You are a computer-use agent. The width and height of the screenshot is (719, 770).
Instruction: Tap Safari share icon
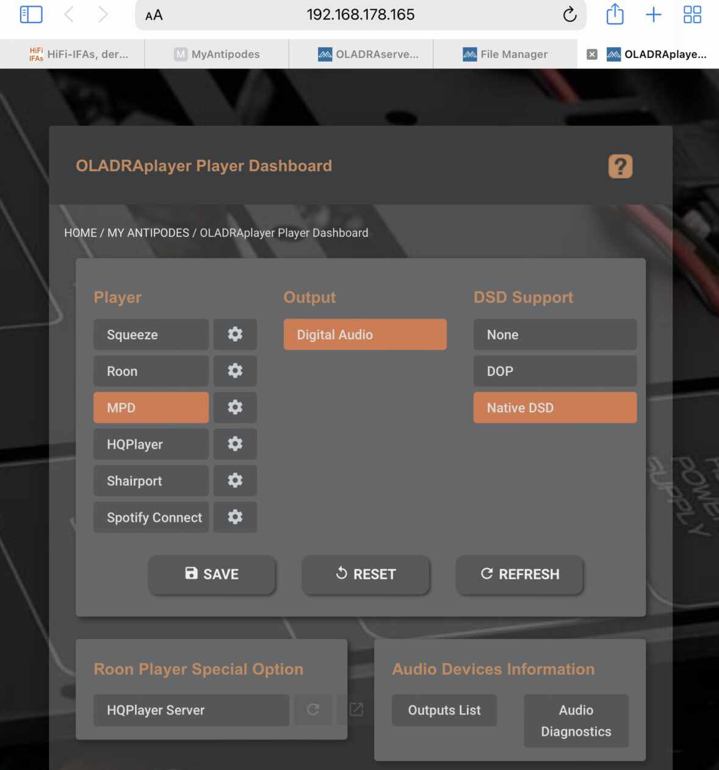click(x=615, y=15)
